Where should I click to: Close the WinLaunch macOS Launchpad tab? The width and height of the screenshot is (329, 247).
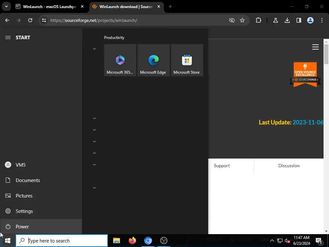[x=82, y=7]
